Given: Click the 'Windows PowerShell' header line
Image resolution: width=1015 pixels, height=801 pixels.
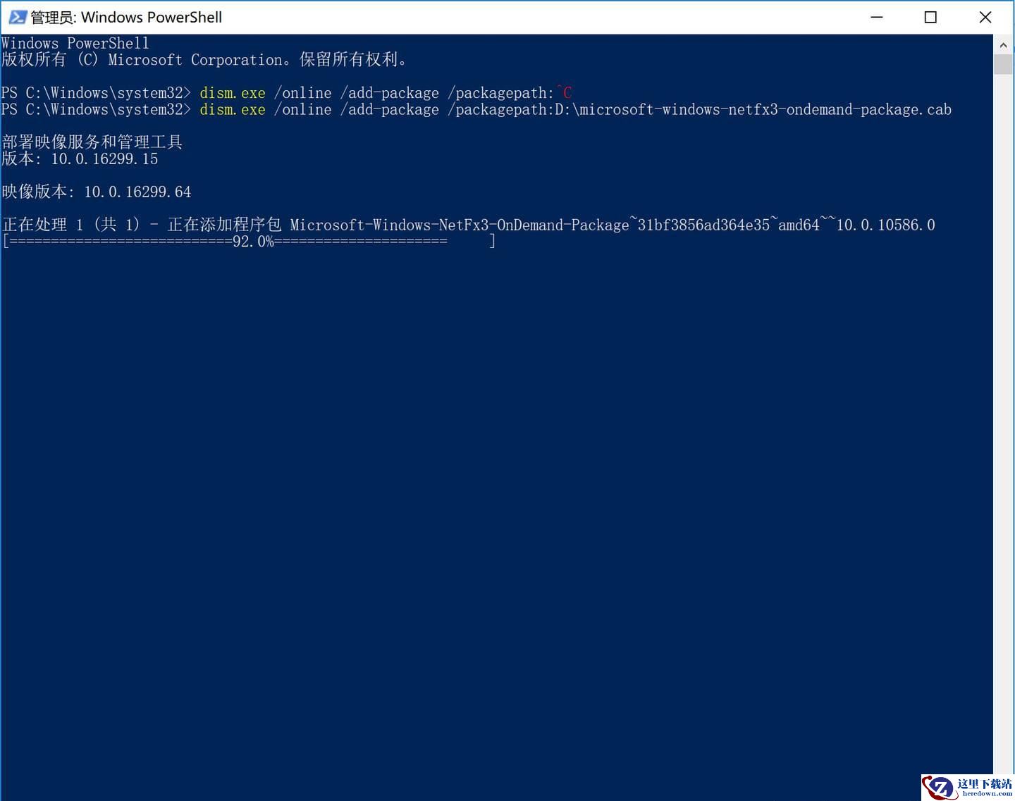Looking at the screenshot, I should 75,43.
